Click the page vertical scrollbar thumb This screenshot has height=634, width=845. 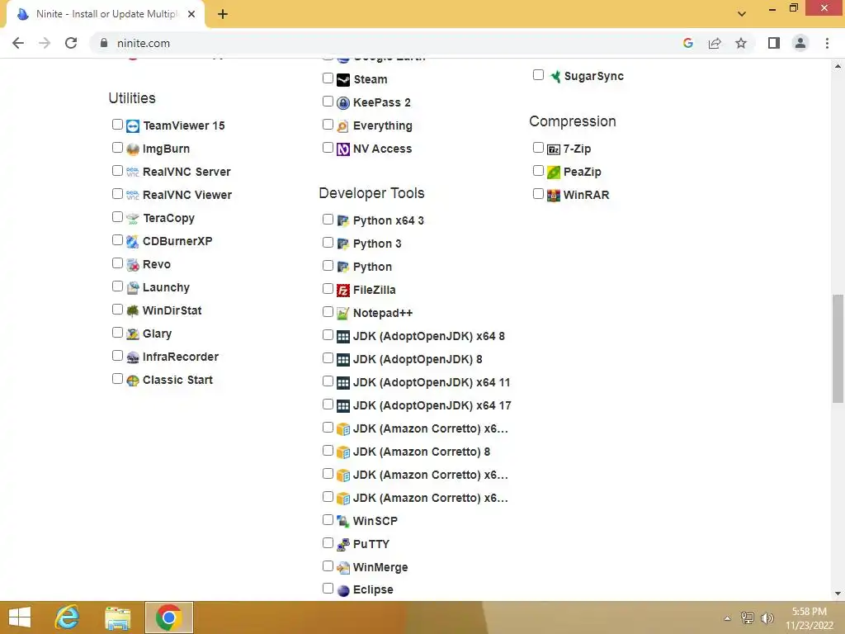[x=838, y=348]
